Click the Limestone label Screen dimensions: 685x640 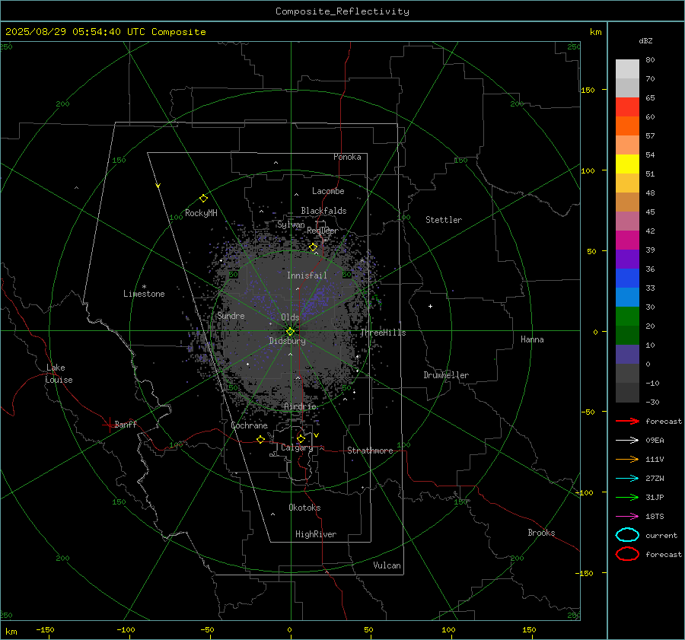[144, 294]
